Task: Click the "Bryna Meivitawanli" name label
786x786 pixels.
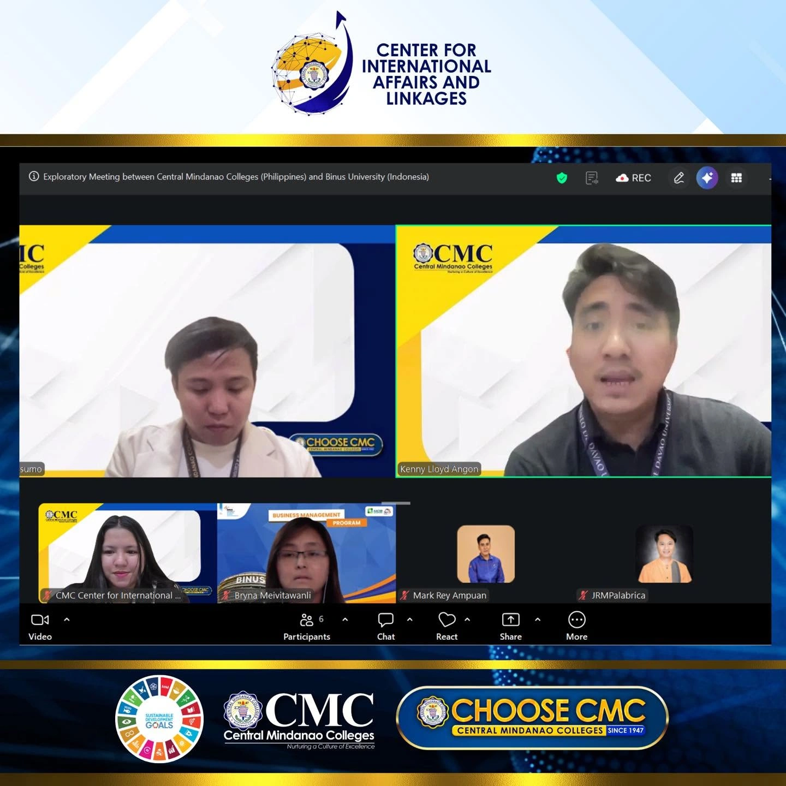Action: (272, 595)
